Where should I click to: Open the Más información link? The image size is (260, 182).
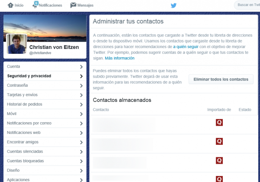pos(120,58)
